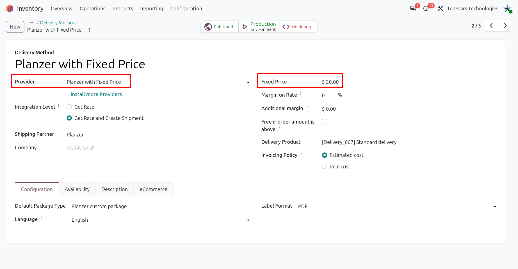Toggle the Published globe button
518x269 pixels.
point(219,27)
